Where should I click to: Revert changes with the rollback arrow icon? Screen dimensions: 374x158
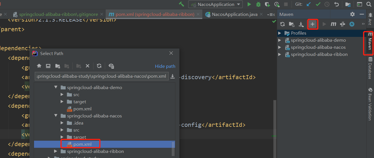(336, 4)
